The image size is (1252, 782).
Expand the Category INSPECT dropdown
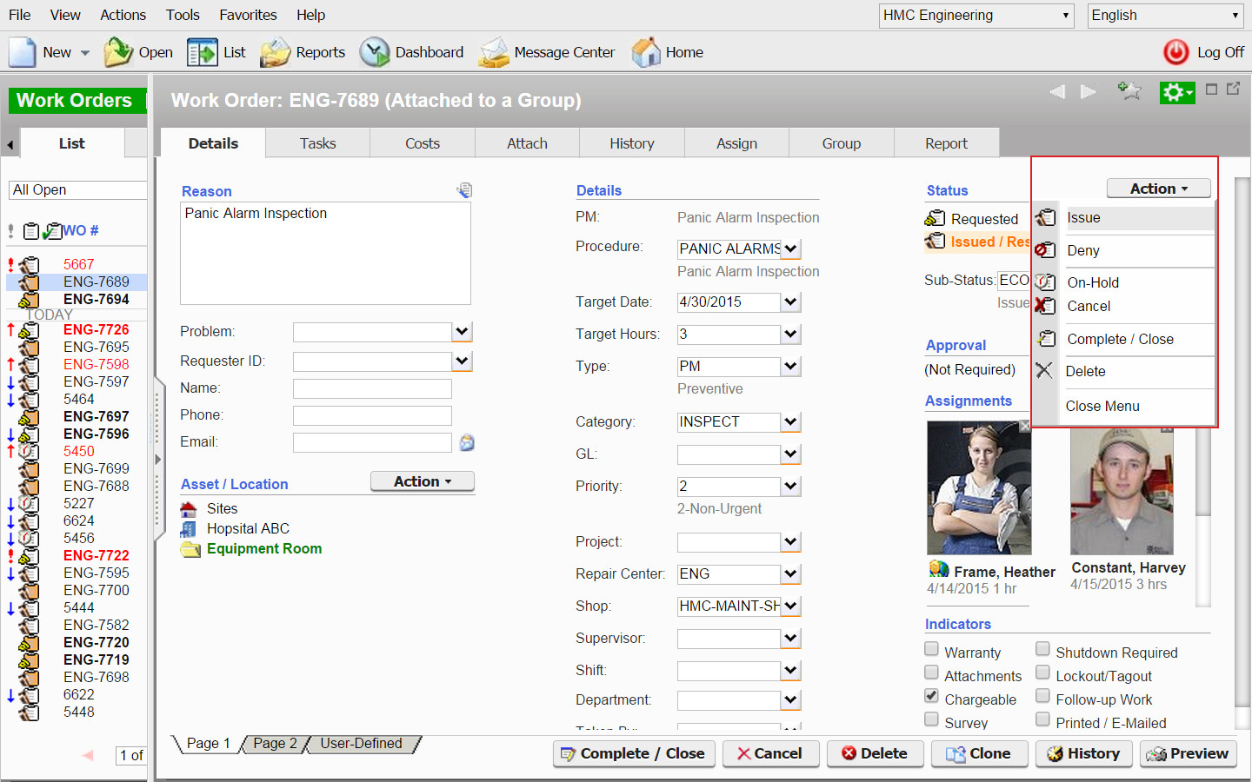pos(790,422)
